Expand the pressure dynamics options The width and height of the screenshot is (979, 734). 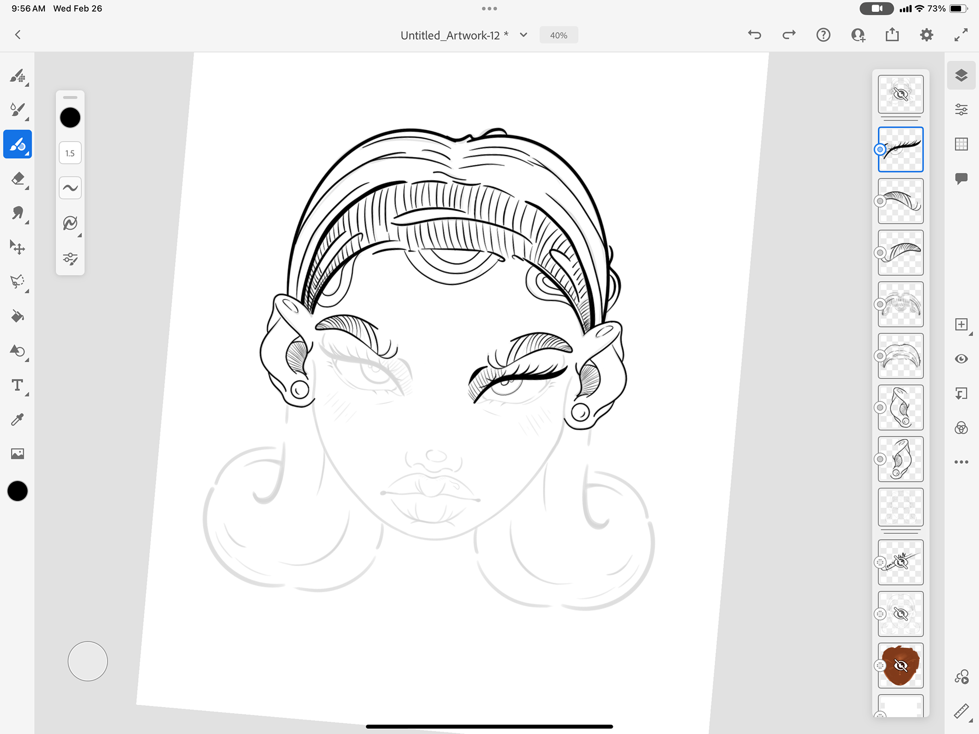(x=70, y=223)
